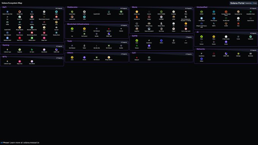The image size is (258, 145).
Task: Select the Pump.fun project icon
Action: [x=20, y=17]
